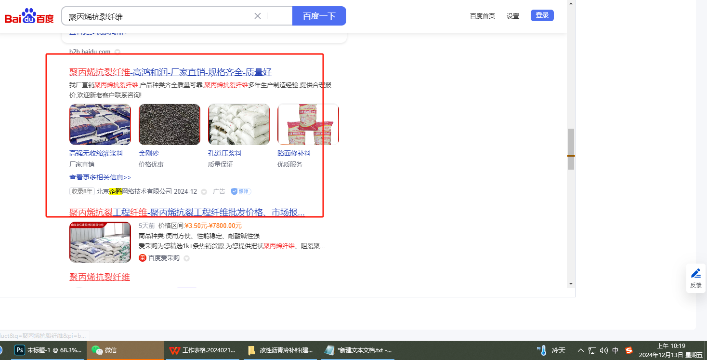Click the 广告 ad label
707x360 pixels.
(219, 191)
